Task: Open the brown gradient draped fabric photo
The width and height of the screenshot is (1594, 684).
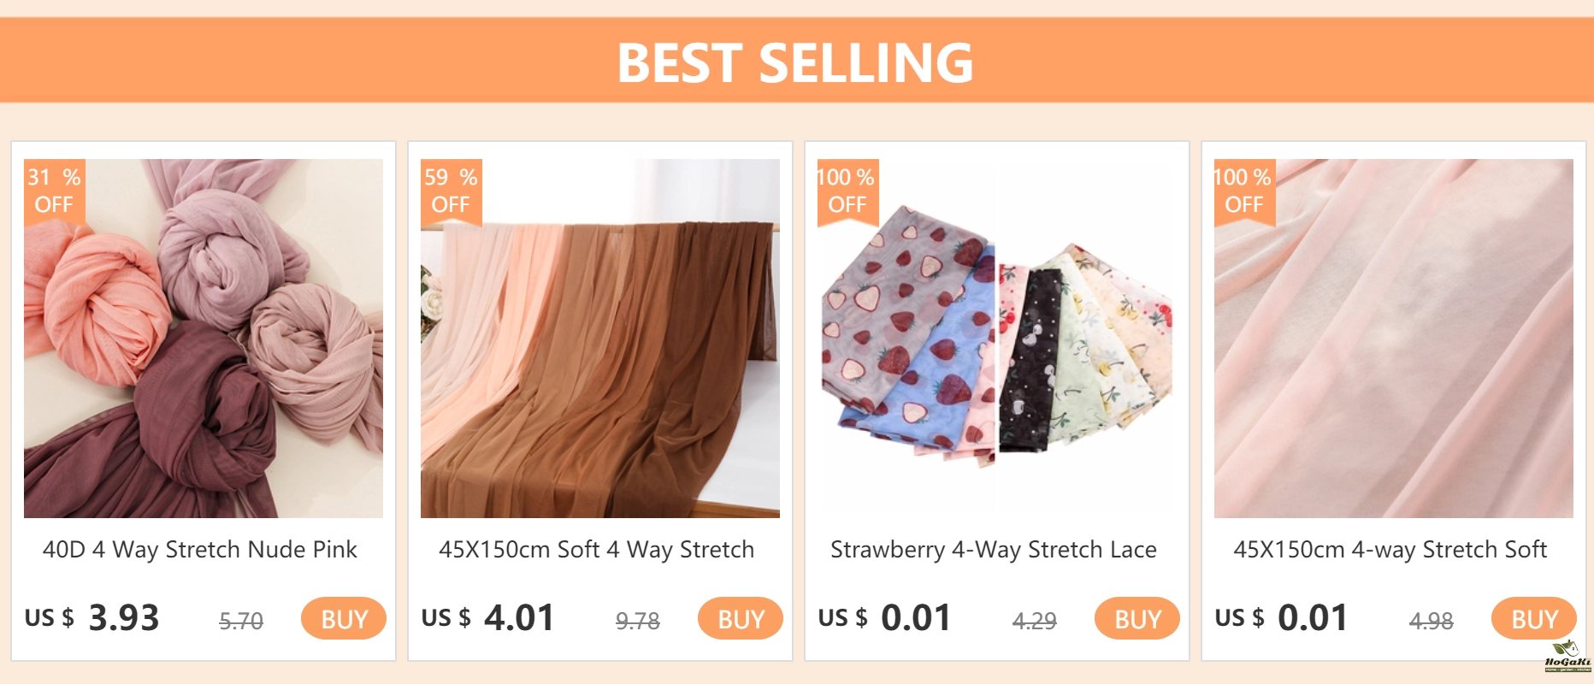Action: [600, 339]
